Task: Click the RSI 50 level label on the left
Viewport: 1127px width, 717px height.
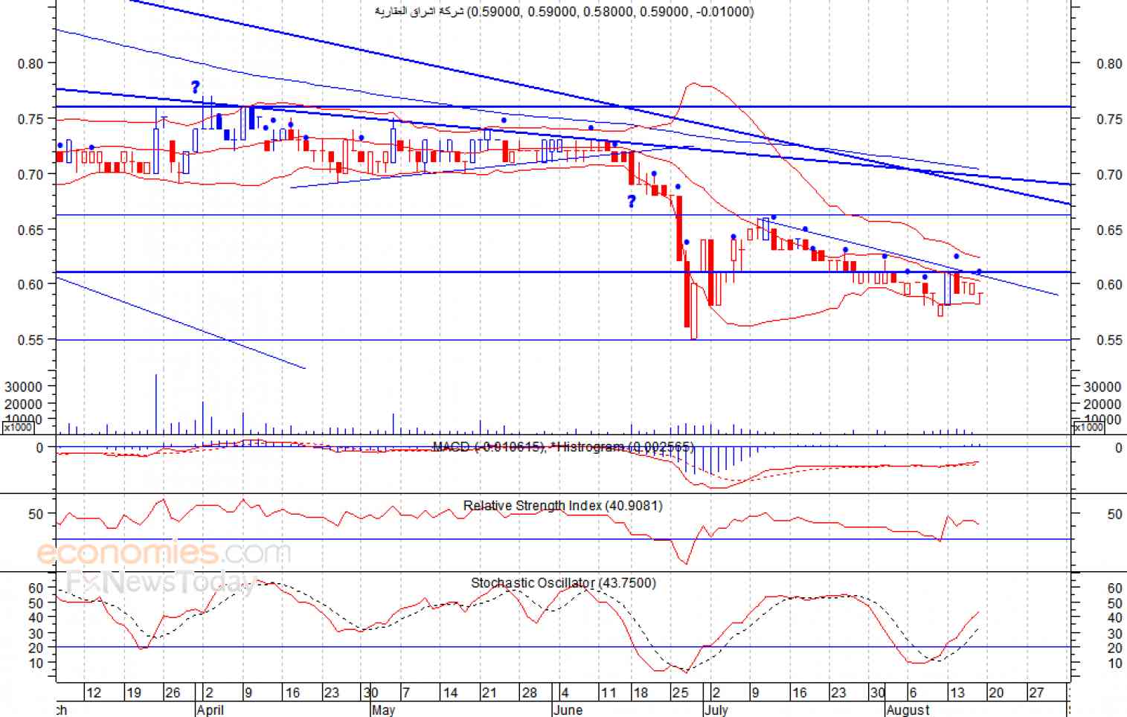Action: pyautogui.click(x=36, y=514)
